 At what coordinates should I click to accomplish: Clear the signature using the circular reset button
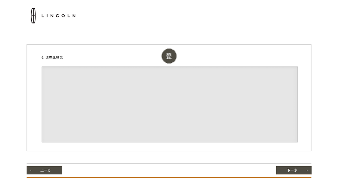169,56
